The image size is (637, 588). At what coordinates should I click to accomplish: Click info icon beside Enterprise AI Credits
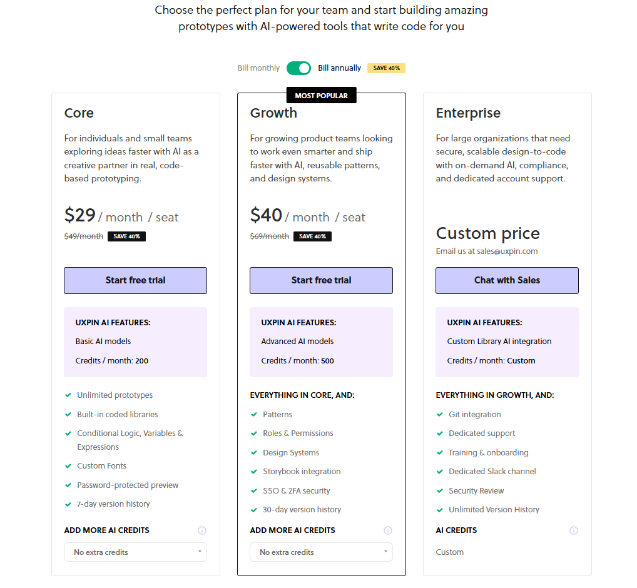pyautogui.click(x=574, y=530)
